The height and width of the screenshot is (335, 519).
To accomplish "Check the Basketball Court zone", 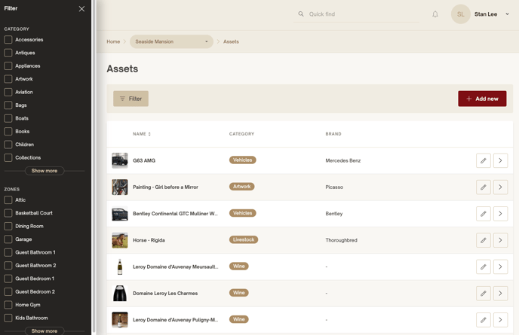I will coord(8,213).
